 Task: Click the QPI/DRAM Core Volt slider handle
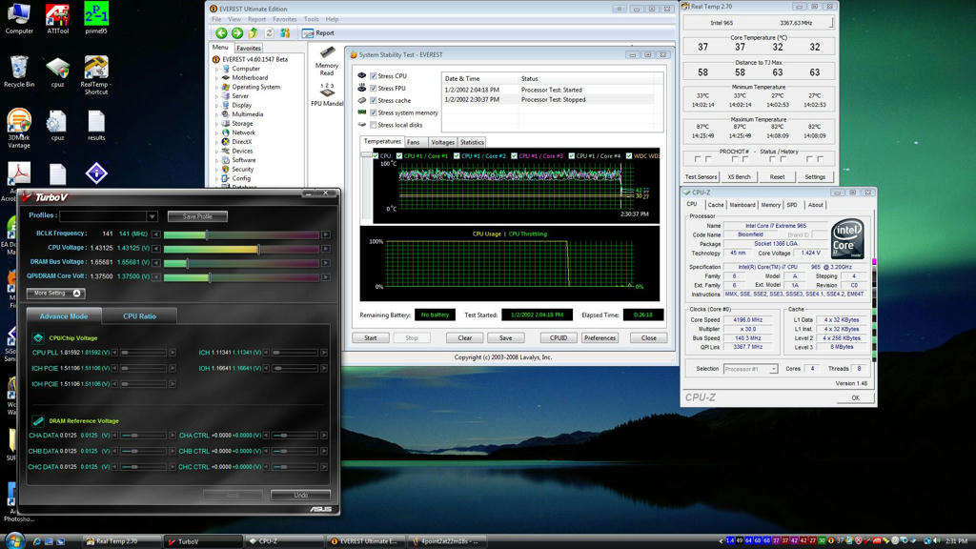click(210, 277)
